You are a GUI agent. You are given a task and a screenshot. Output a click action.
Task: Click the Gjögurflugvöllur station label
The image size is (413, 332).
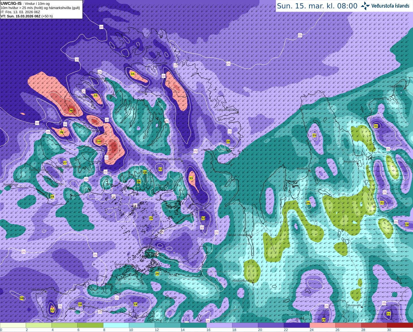[x=227, y=110]
